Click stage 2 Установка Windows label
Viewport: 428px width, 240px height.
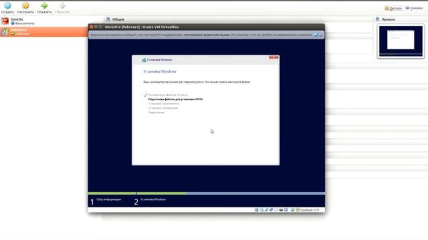tap(153, 199)
